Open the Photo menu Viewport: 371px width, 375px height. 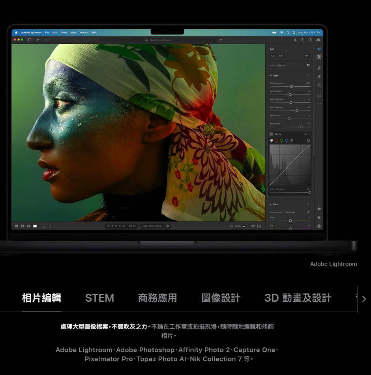click(x=64, y=32)
